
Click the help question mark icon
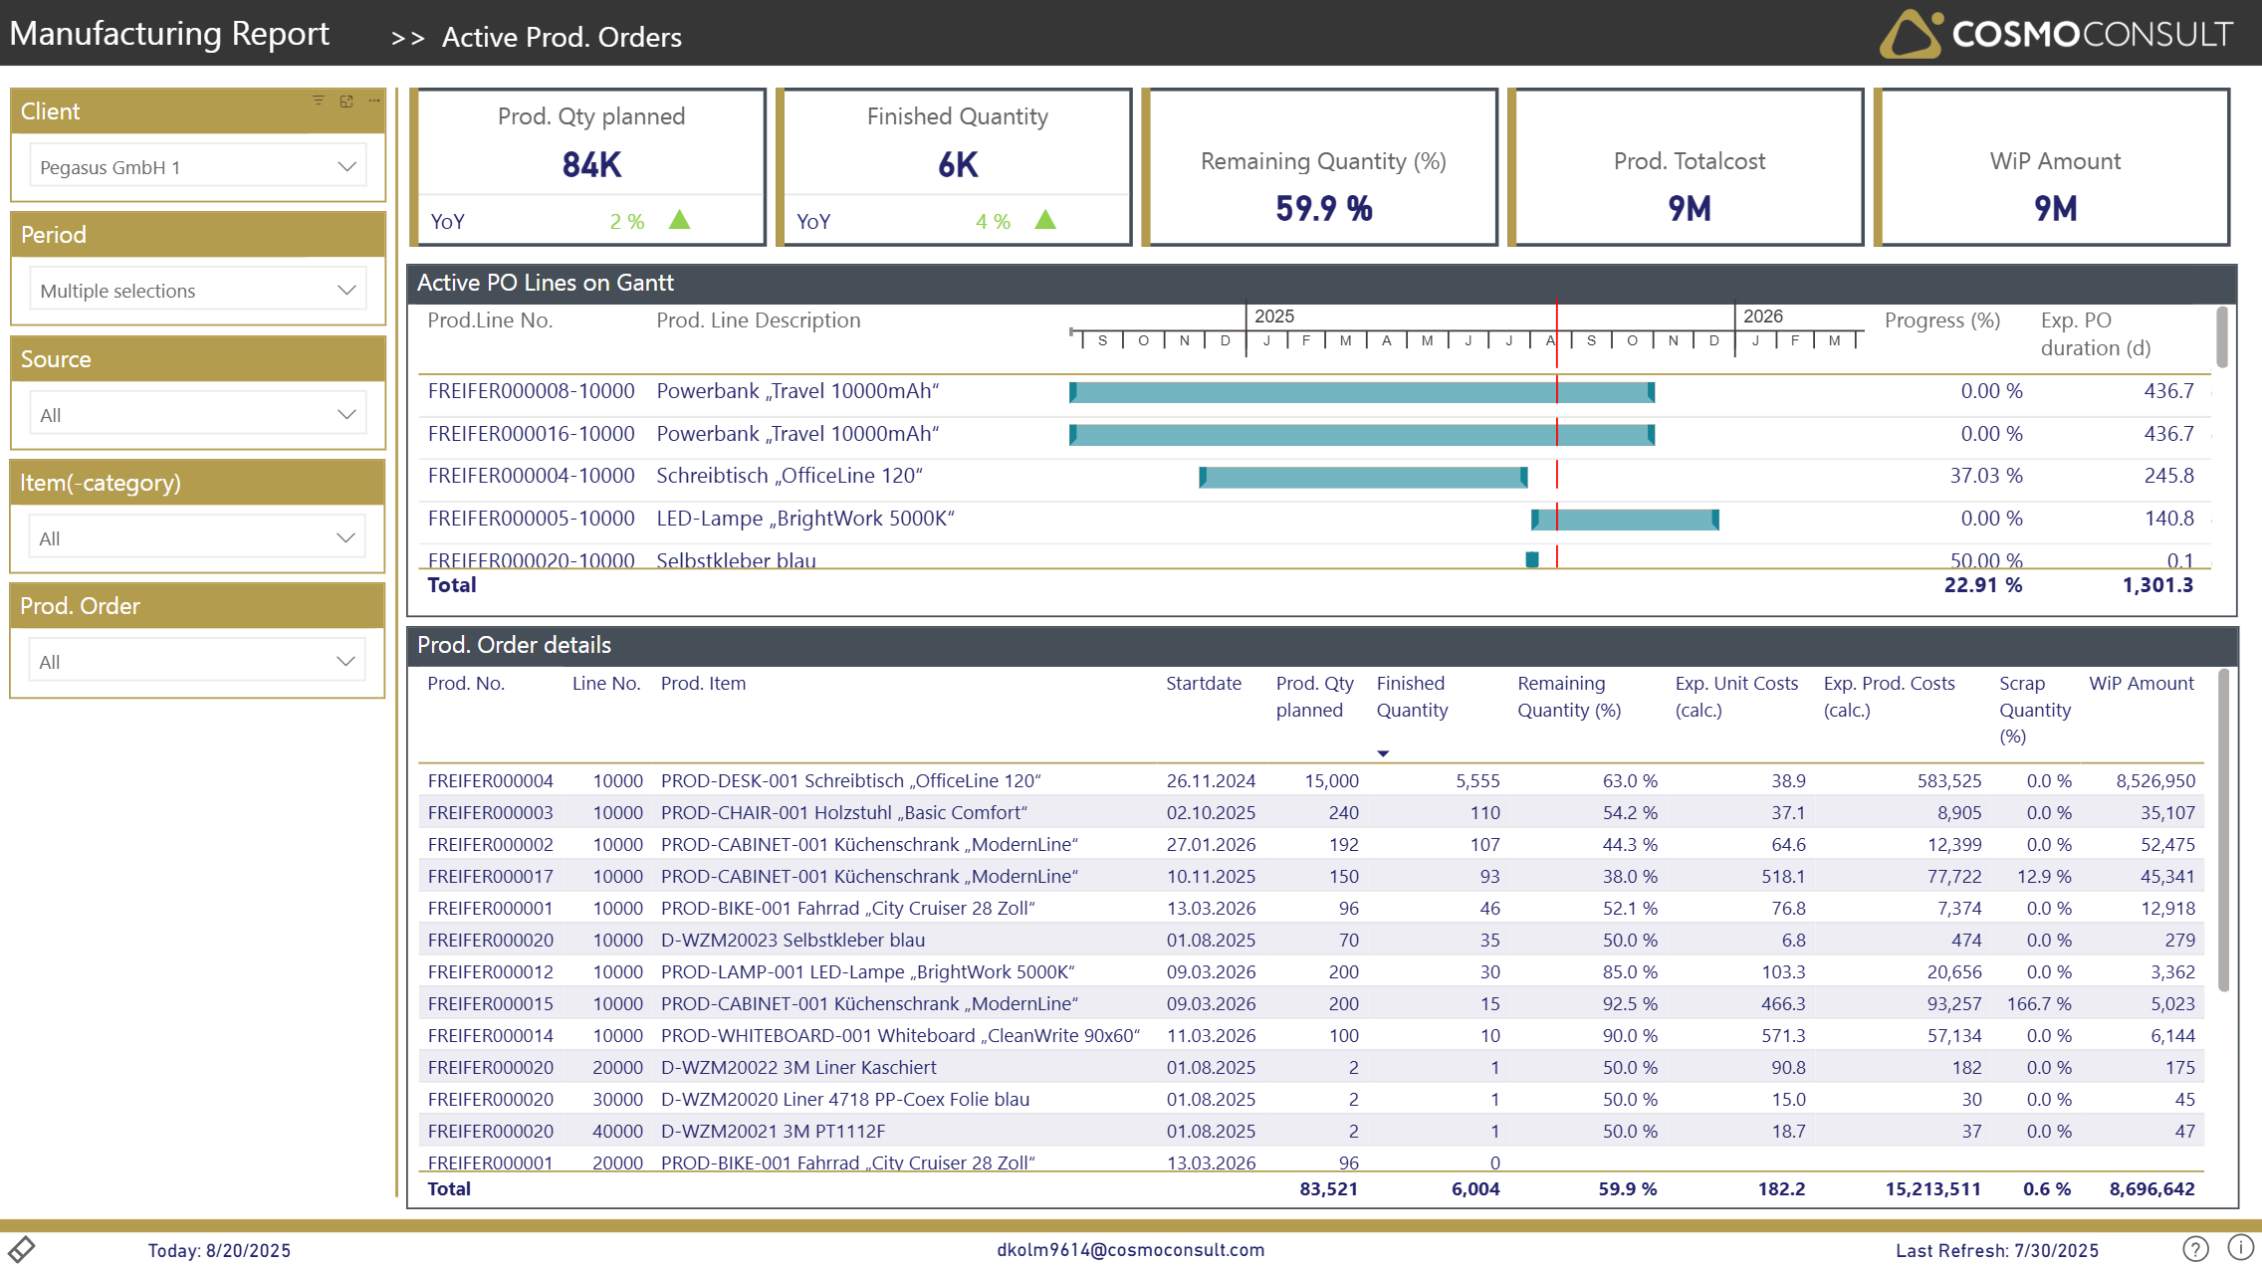click(2195, 1248)
